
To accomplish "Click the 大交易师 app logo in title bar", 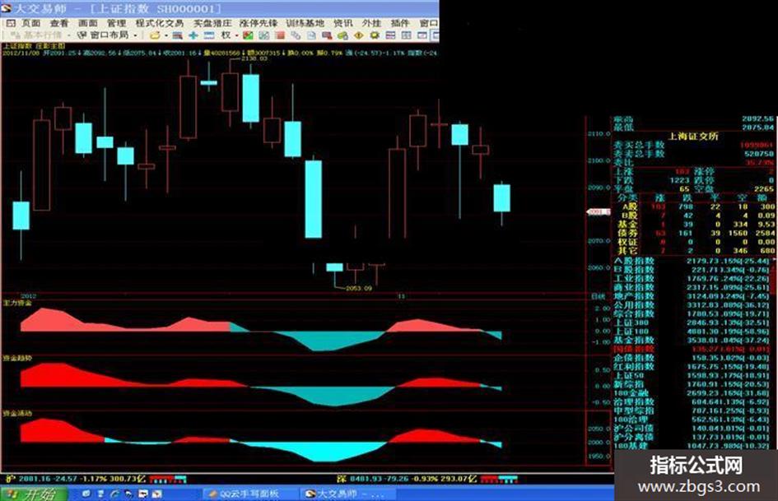I will coord(7,8).
